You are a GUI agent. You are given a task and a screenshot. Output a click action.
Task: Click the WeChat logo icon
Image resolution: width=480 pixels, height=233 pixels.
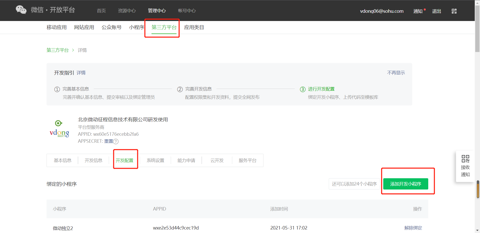coord(21,10)
